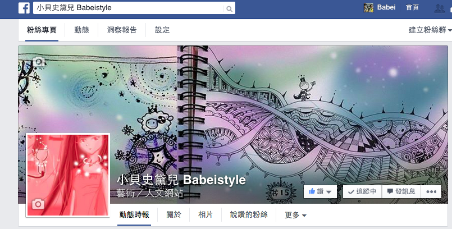Click the 發訊息 message button
Viewport: 452px width, 229px height.
401,191
